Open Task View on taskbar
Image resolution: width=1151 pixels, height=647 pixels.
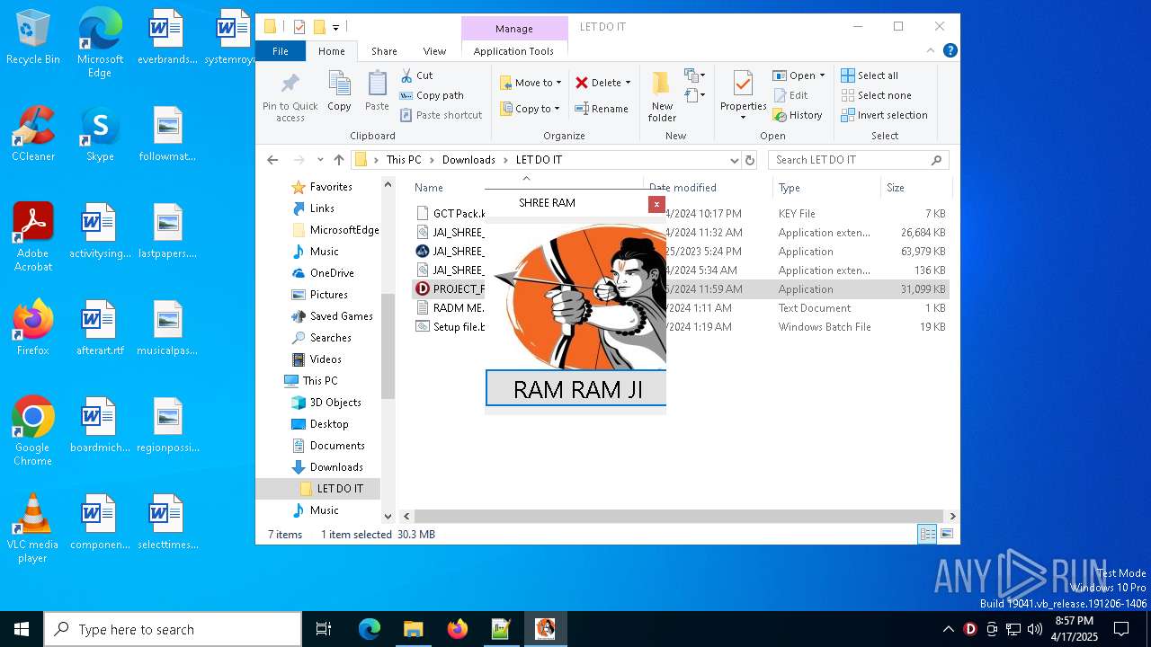324,629
